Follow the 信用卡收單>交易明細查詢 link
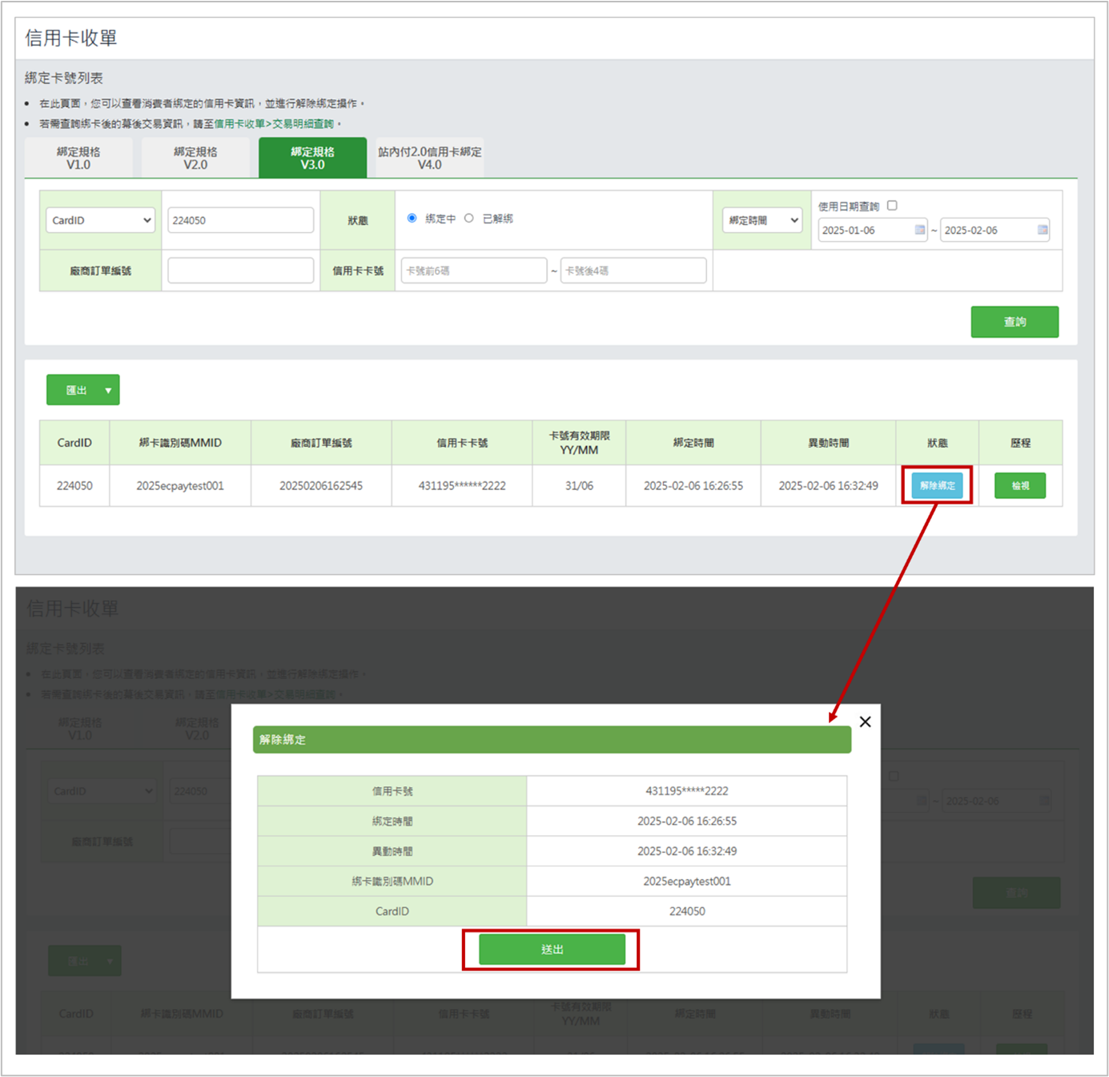The height and width of the screenshot is (1077, 1109). 274,124
